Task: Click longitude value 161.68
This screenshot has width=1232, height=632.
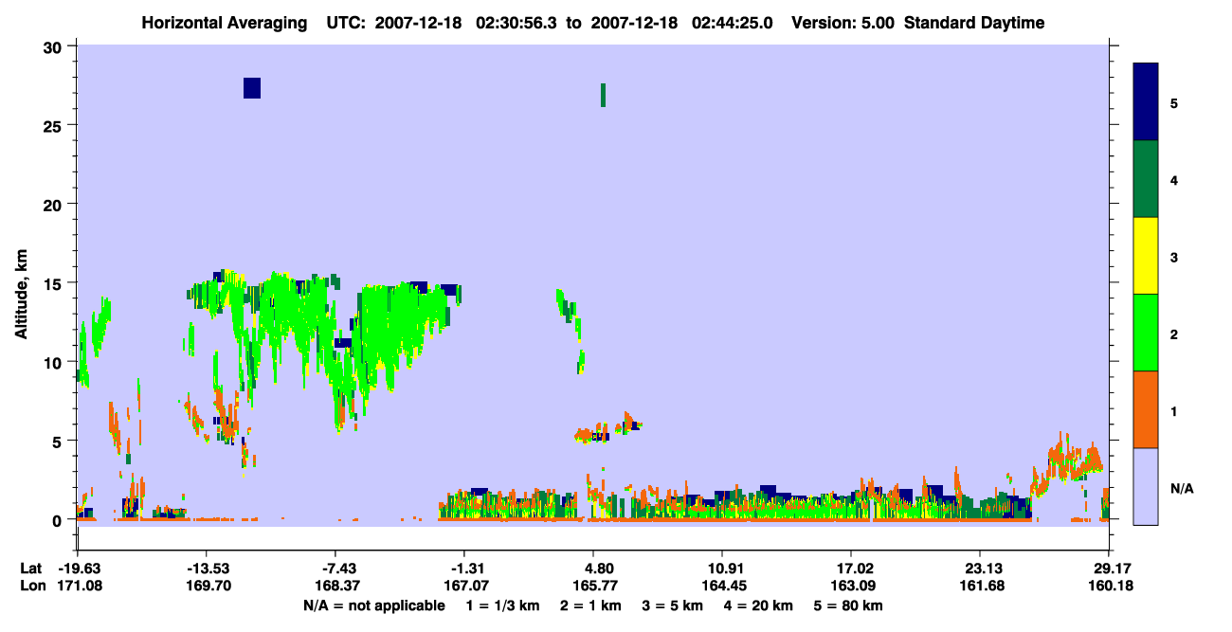Action: pyautogui.click(x=980, y=586)
